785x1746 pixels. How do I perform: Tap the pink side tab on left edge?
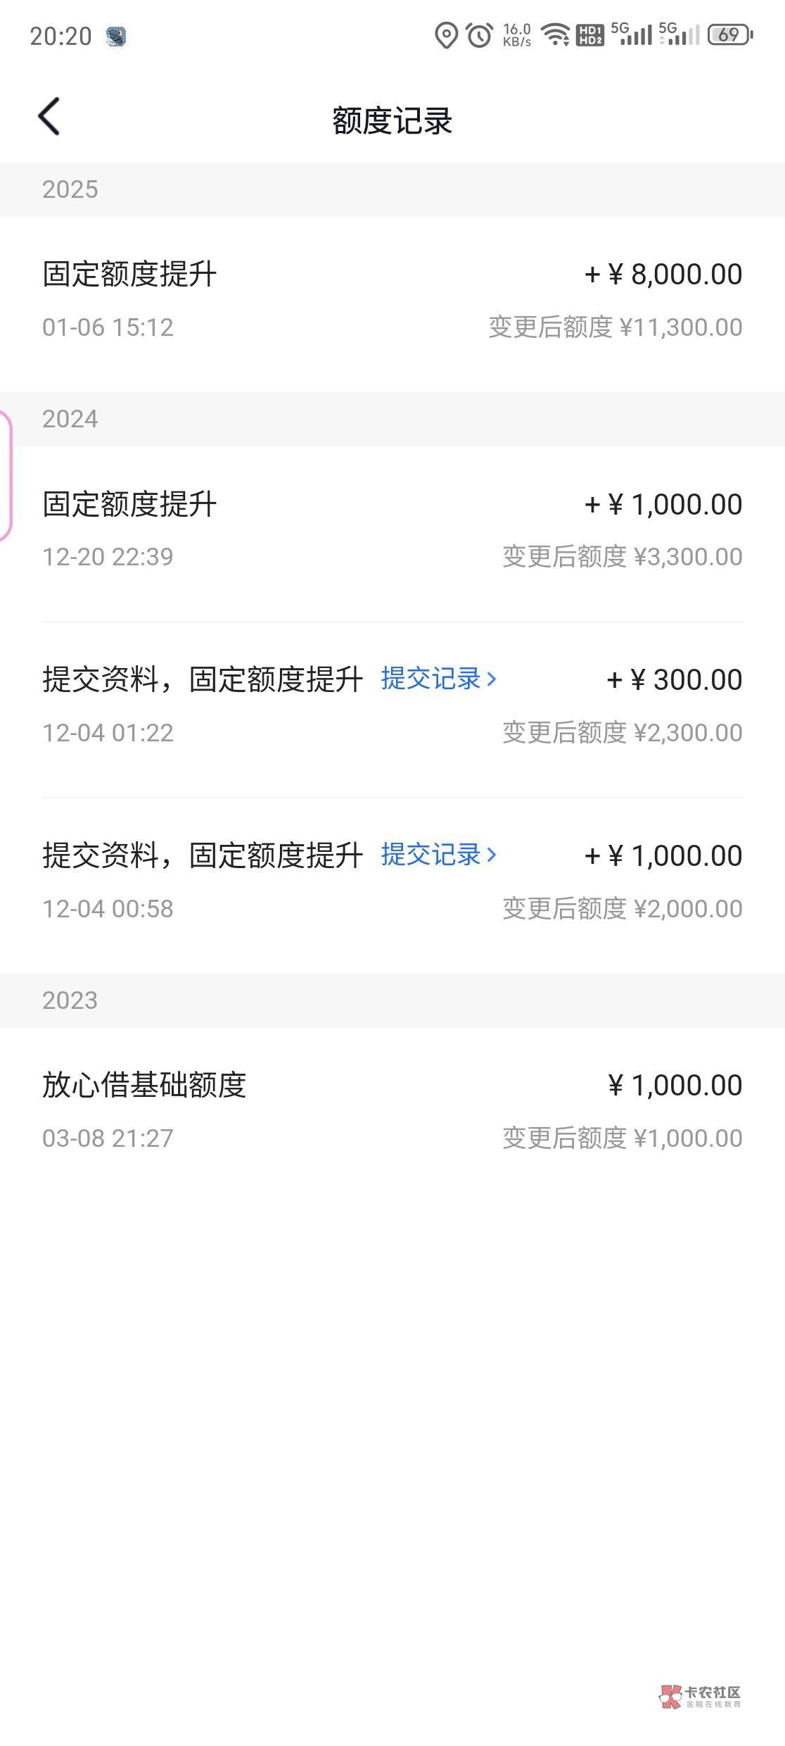[x=5, y=476]
